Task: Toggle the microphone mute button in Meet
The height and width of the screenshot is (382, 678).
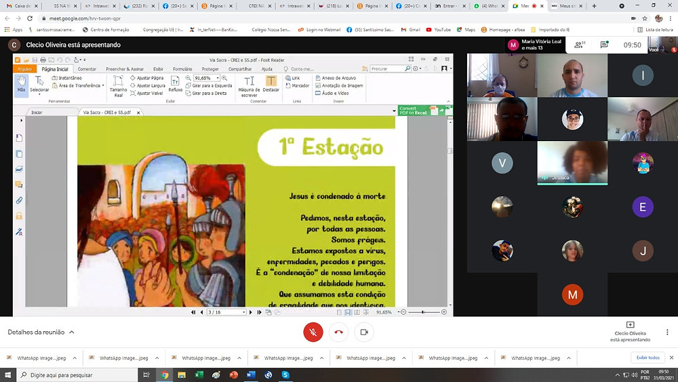Action: point(313,332)
